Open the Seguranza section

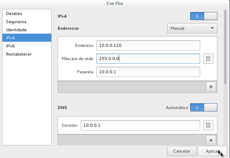27,22
